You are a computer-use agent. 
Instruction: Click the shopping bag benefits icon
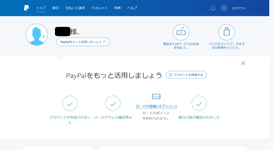227,32
